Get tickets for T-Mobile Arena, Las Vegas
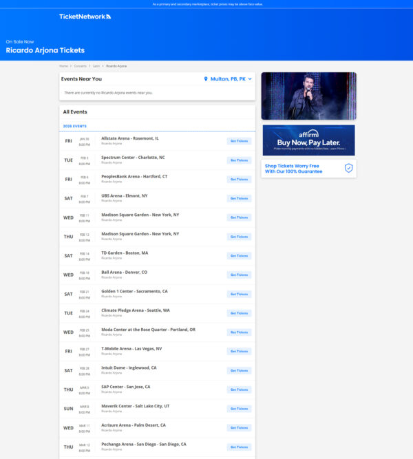 [239, 351]
